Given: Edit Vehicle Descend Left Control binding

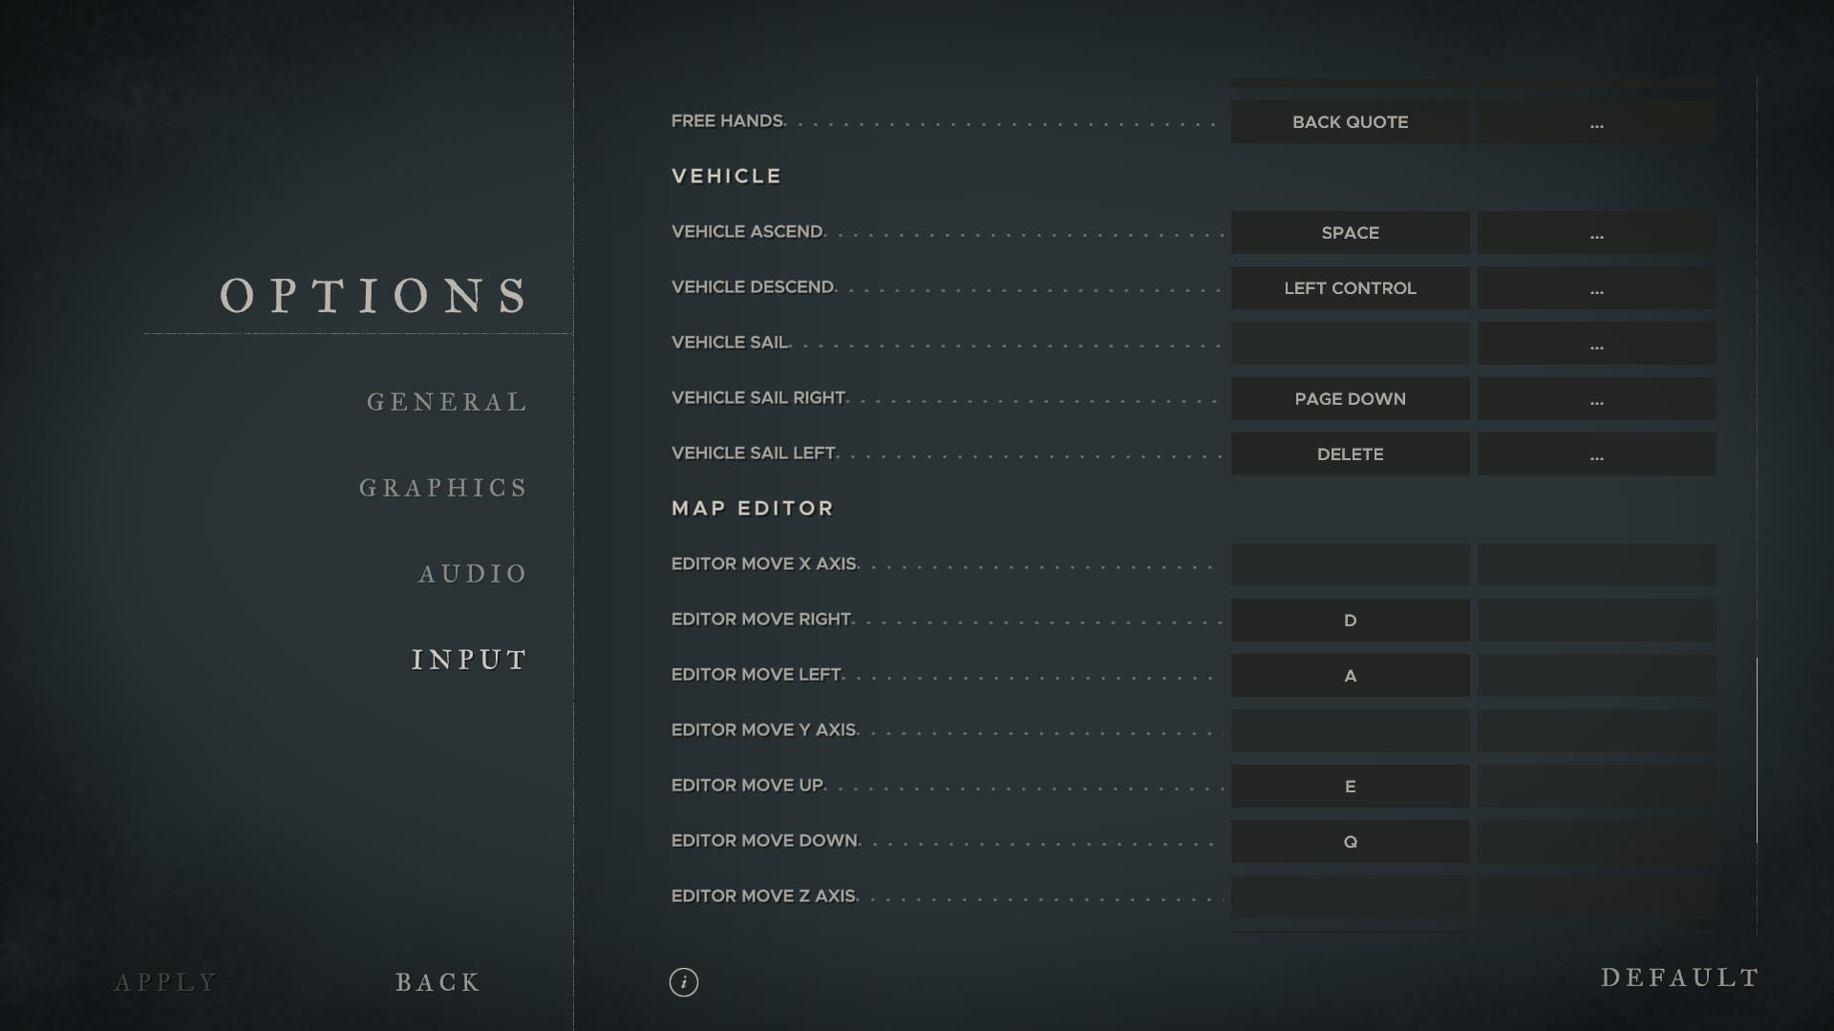Looking at the screenshot, I should click(x=1350, y=288).
